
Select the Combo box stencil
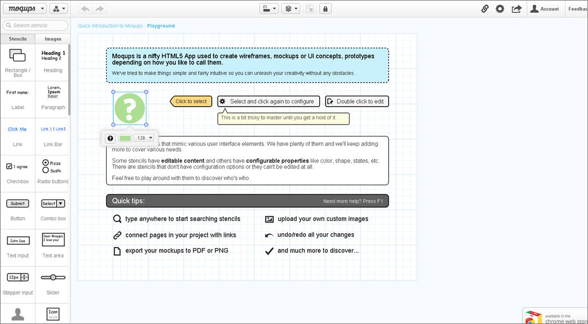pos(53,210)
